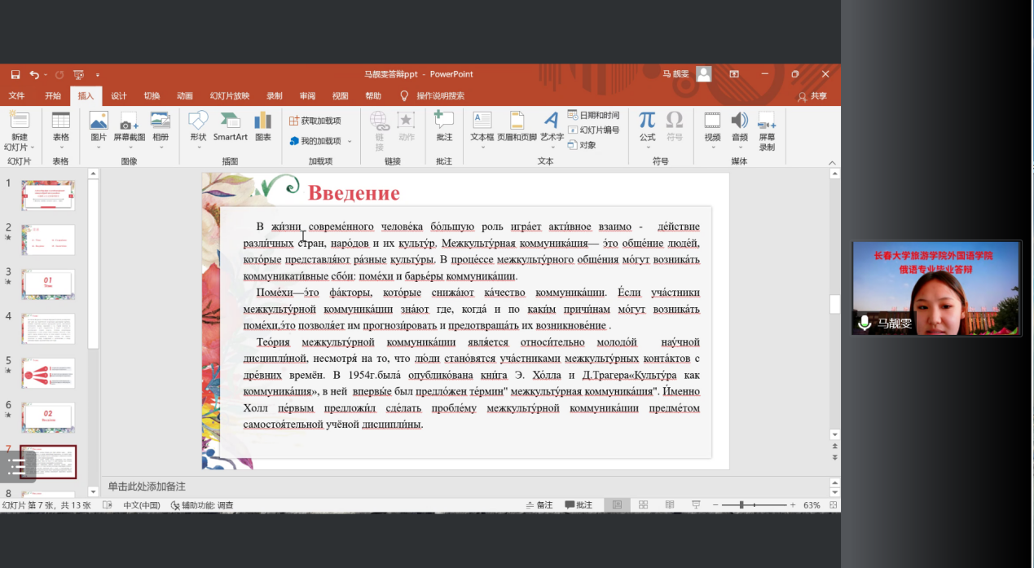Click the 共享 (Share) button
Image resolution: width=1034 pixels, height=568 pixels.
click(812, 96)
